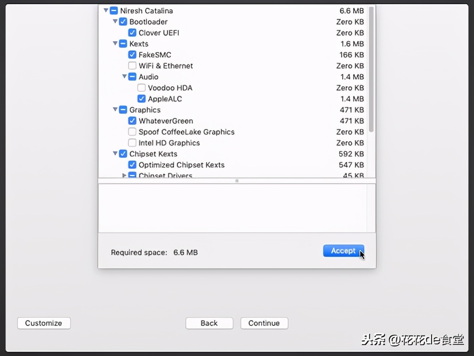Uncheck Optimized Chipset Kexts

132,165
